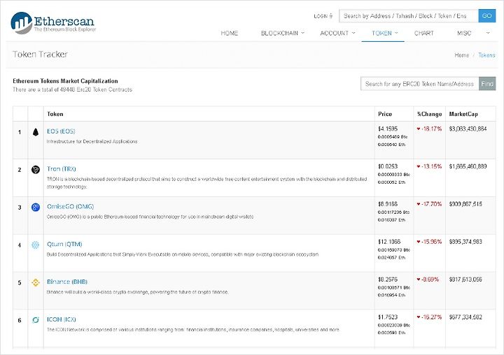Select the OmiseGO price $8.9166
Viewport: 504px width, 355px height.
pos(388,204)
